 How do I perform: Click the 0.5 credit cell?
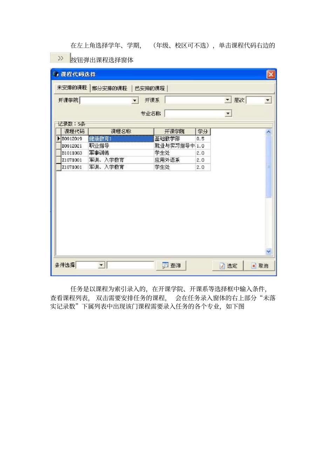click(203, 139)
